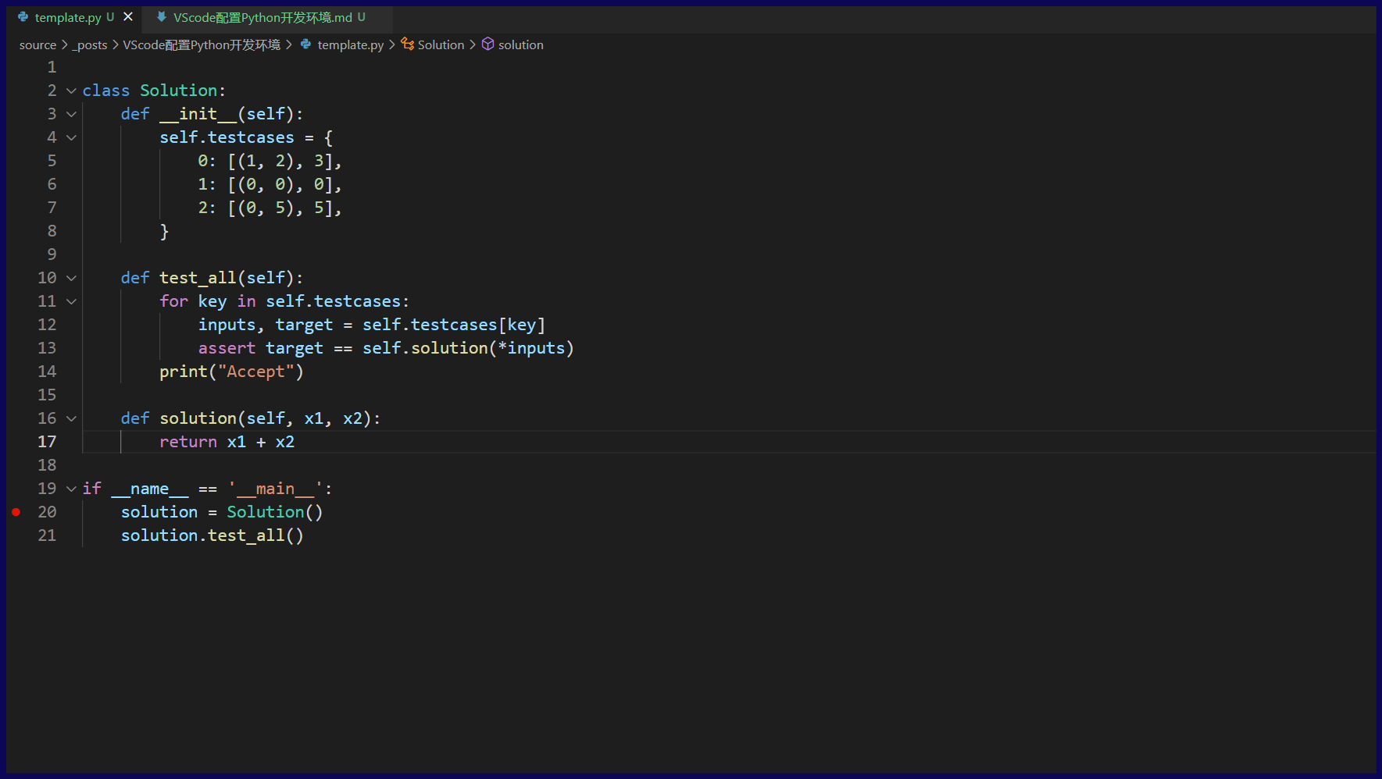Screen dimensions: 1382x779
Task: Collapse the testcases dictionary at line 4
Action: click(x=71, y=137)
